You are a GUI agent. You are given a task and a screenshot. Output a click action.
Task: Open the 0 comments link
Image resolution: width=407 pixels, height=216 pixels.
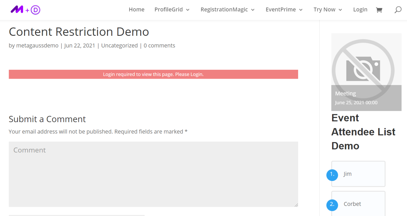(159, 45)
